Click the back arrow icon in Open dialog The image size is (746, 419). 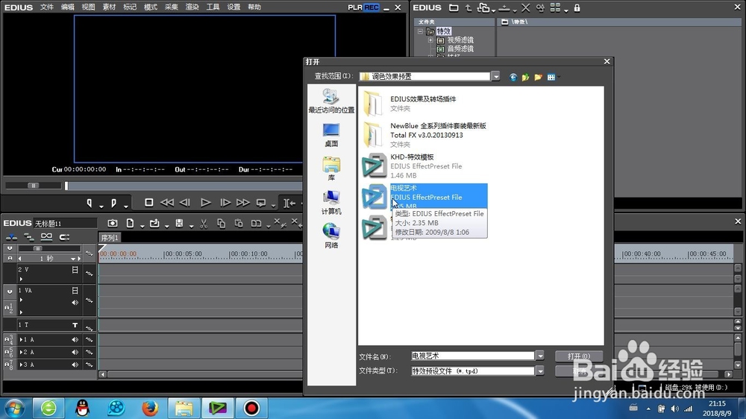click(513, 77)
